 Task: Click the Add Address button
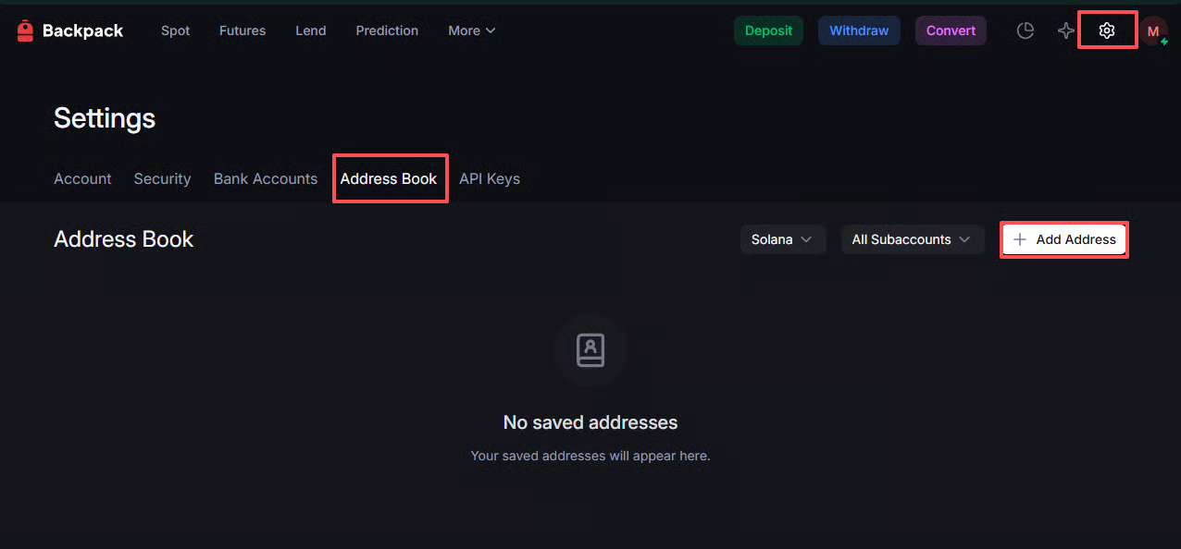click(1064, 239)
